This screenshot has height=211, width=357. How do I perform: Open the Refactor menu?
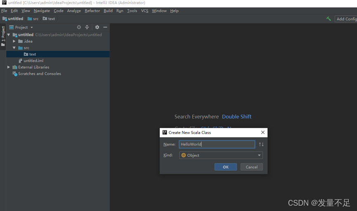click(92, 11)
